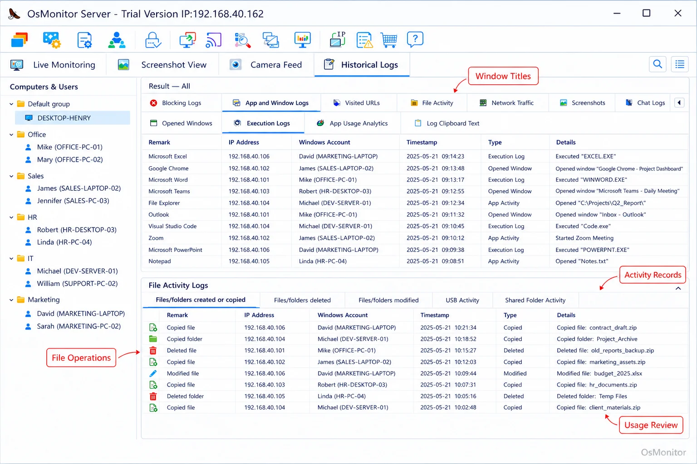This screenshot has width=697, height=464.
Task: Collapse the Marketing group chevron
Action: coord(11,300)
